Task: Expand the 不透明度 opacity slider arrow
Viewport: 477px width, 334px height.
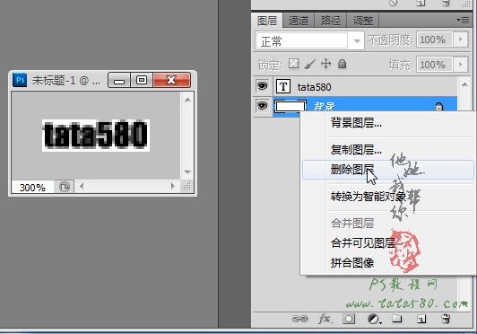Action: coord(461,40)
